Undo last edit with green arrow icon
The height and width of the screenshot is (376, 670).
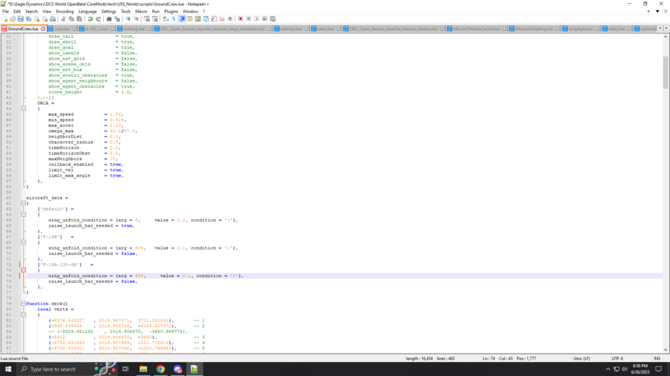point(90,19)
